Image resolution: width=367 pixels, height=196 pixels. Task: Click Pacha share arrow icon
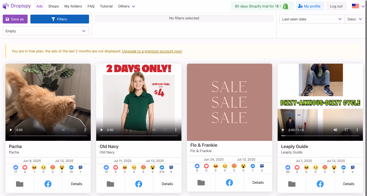click(71, 167)
